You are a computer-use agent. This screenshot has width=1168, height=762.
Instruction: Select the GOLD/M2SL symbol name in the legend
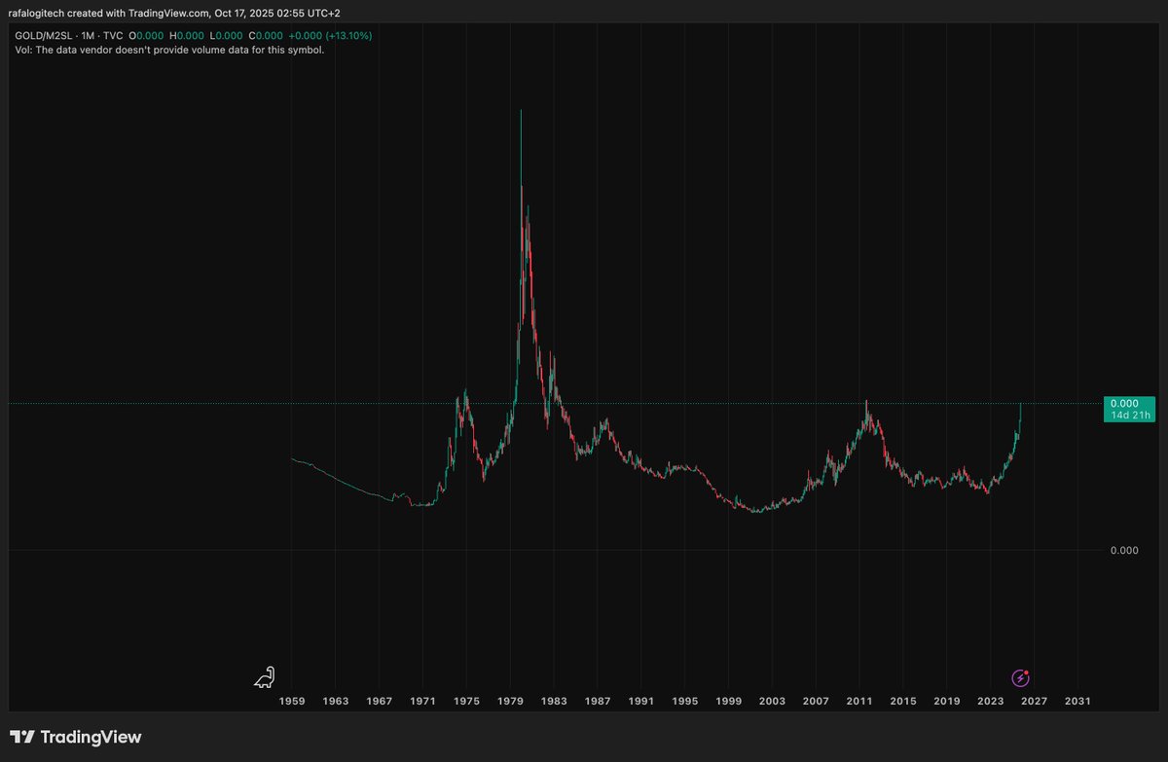click(46, 34)
